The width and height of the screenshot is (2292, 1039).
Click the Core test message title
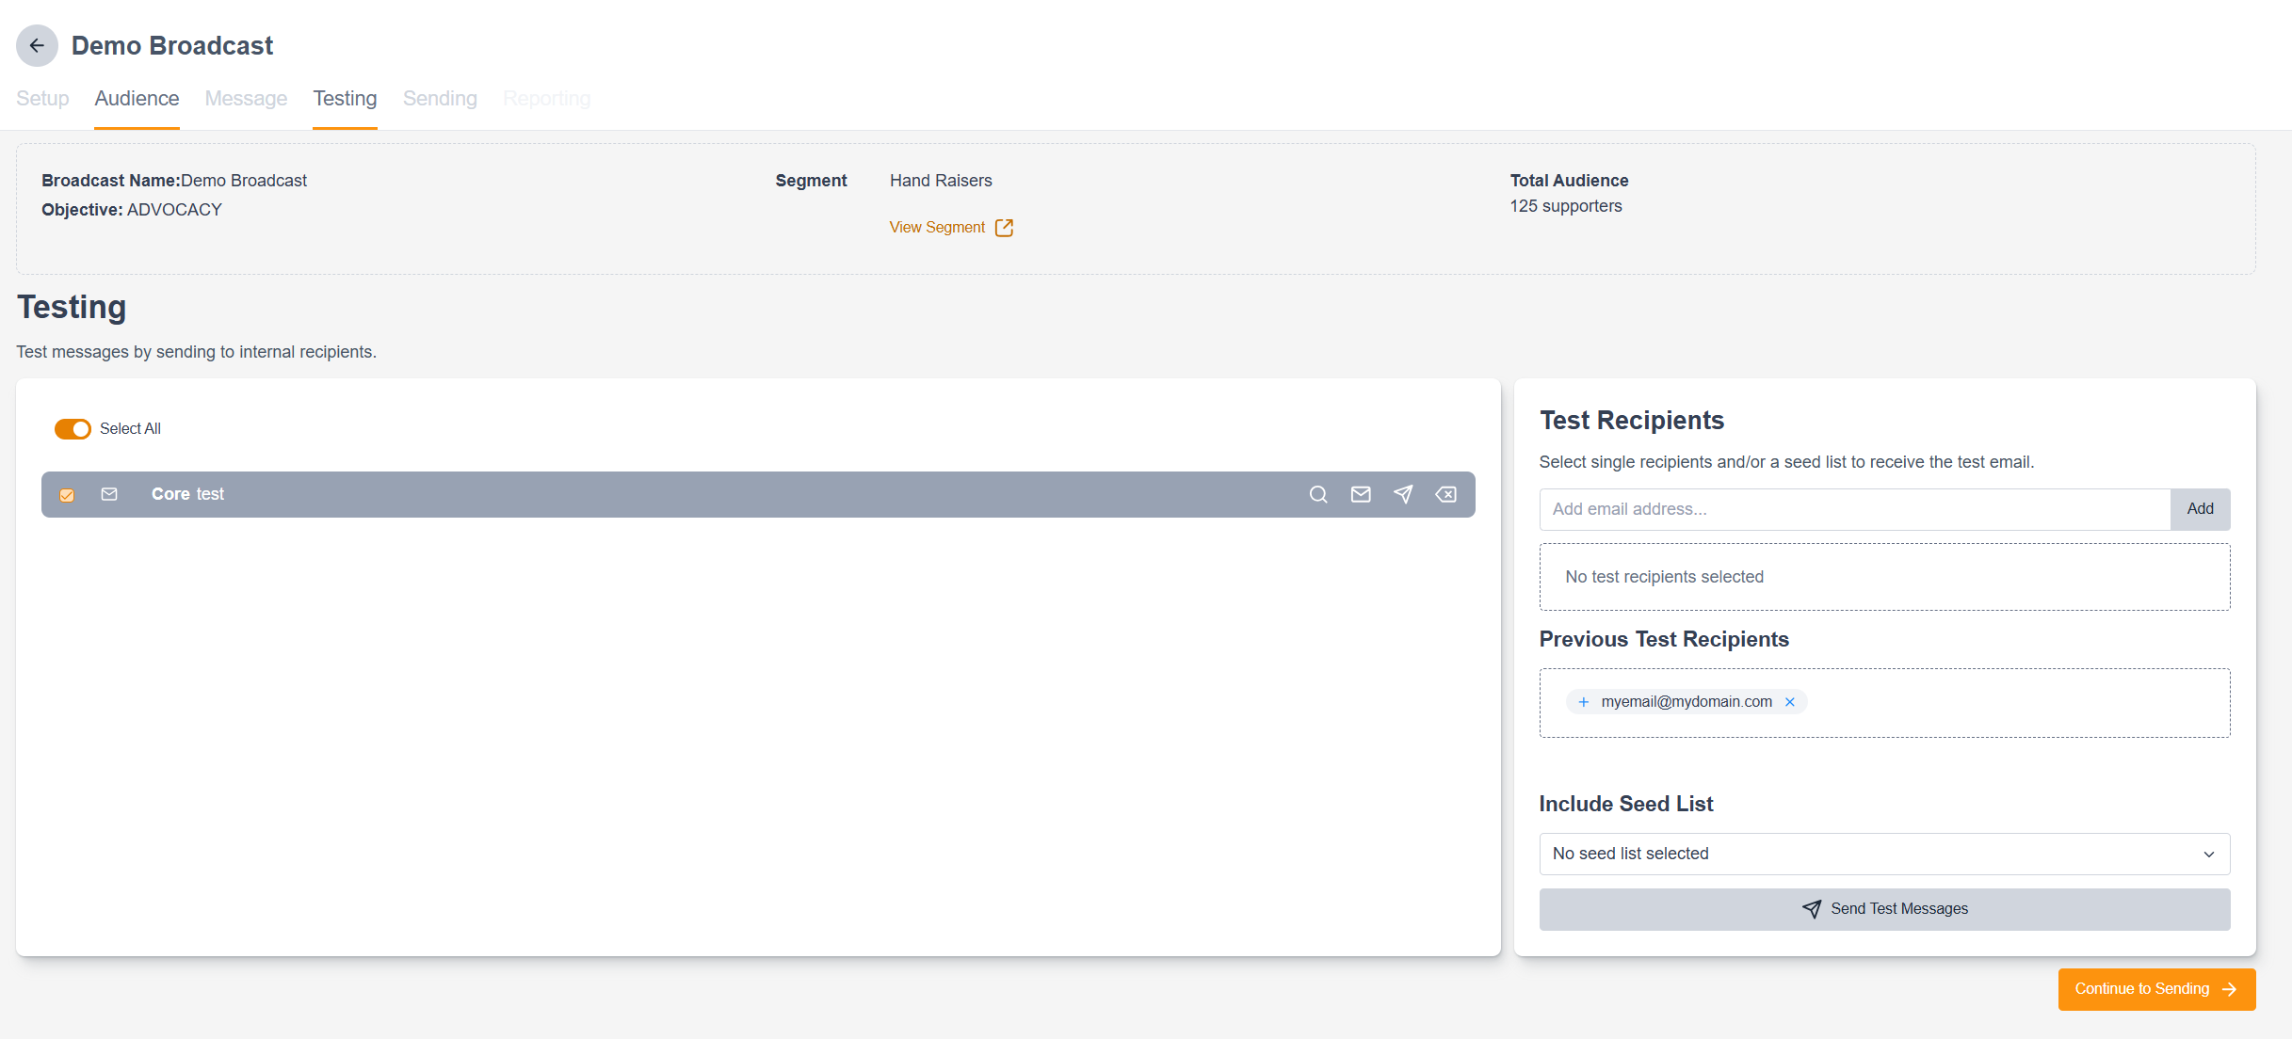pos(187,494)
